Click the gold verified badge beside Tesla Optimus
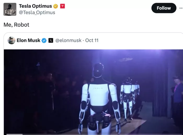183x135 pixels. tap(55, 6)
